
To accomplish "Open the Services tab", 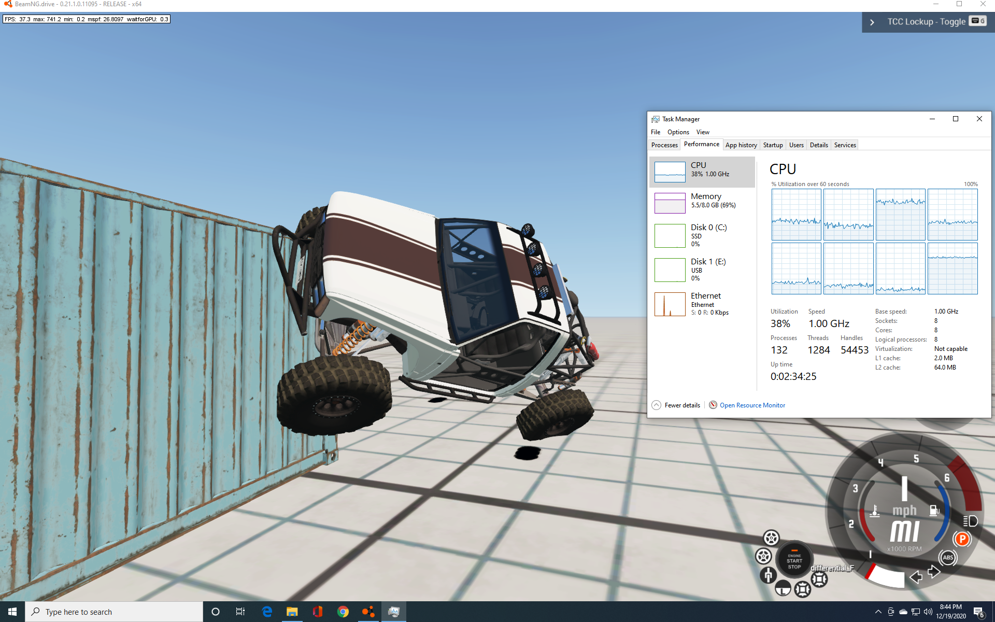I will coord(845,145).
